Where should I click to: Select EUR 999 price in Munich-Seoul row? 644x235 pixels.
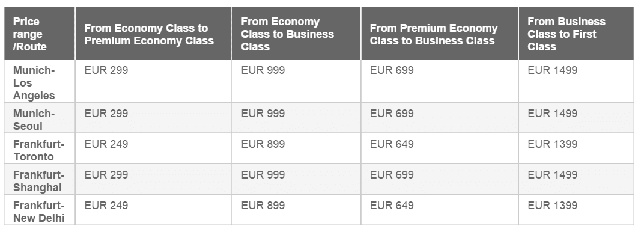point(263,114)
